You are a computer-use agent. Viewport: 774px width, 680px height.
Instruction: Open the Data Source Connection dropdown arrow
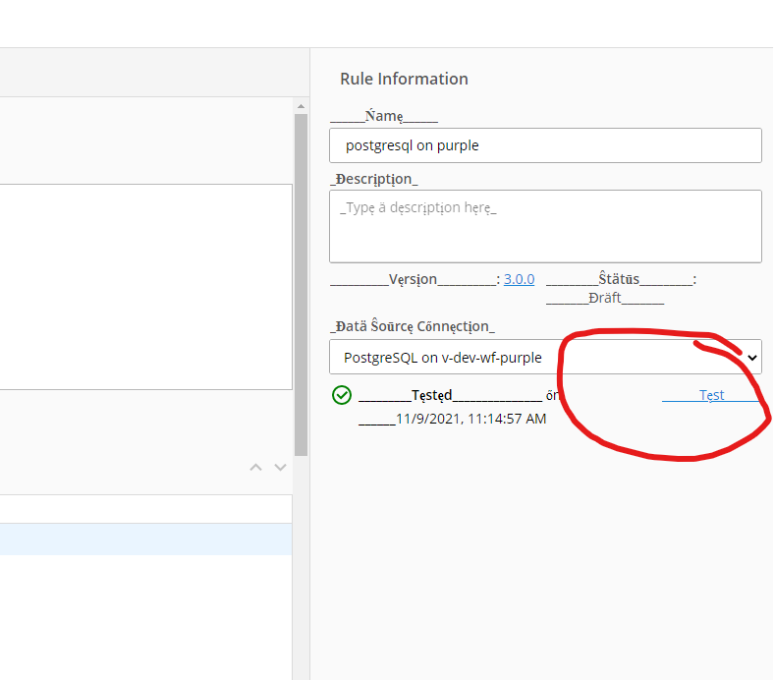pos(752,358)
